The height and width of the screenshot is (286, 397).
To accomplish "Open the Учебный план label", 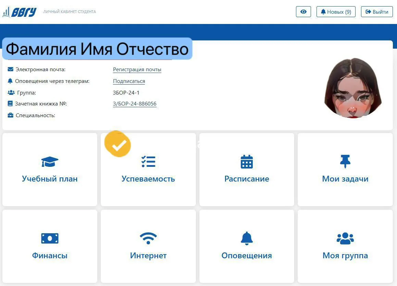I will (50, 179).
